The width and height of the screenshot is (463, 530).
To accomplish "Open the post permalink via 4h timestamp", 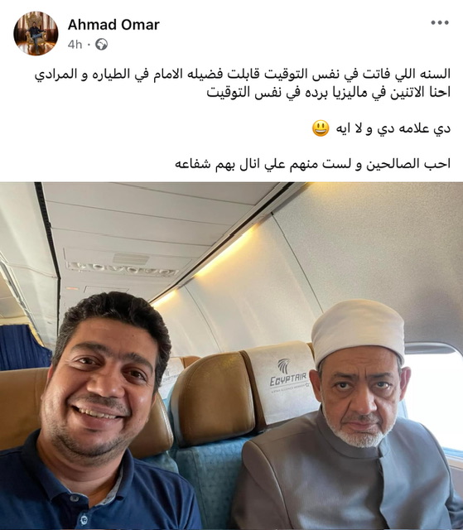I will (75, 44).
